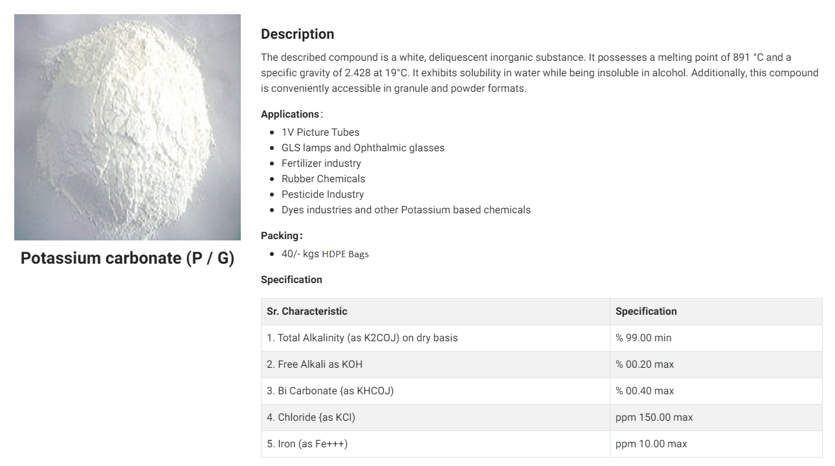Click Dyes industries and other Potassium item
Viewport: 835px width, 466px height.
(406, 210)
